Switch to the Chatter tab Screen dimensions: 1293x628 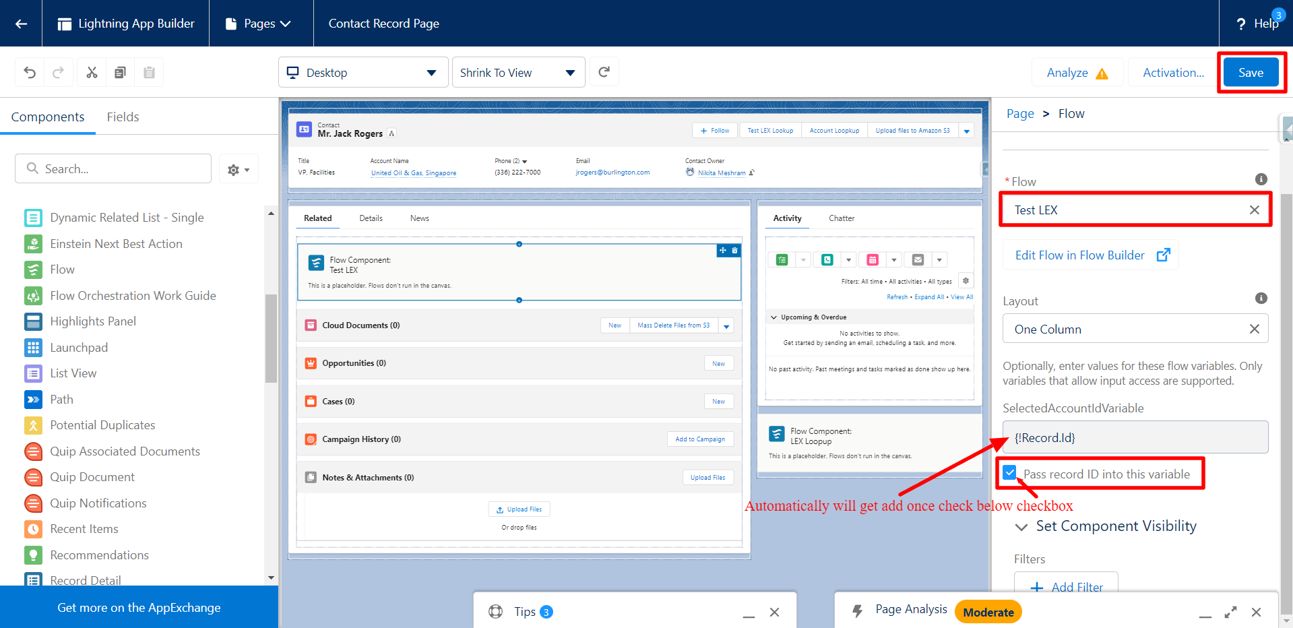(842, 218)
